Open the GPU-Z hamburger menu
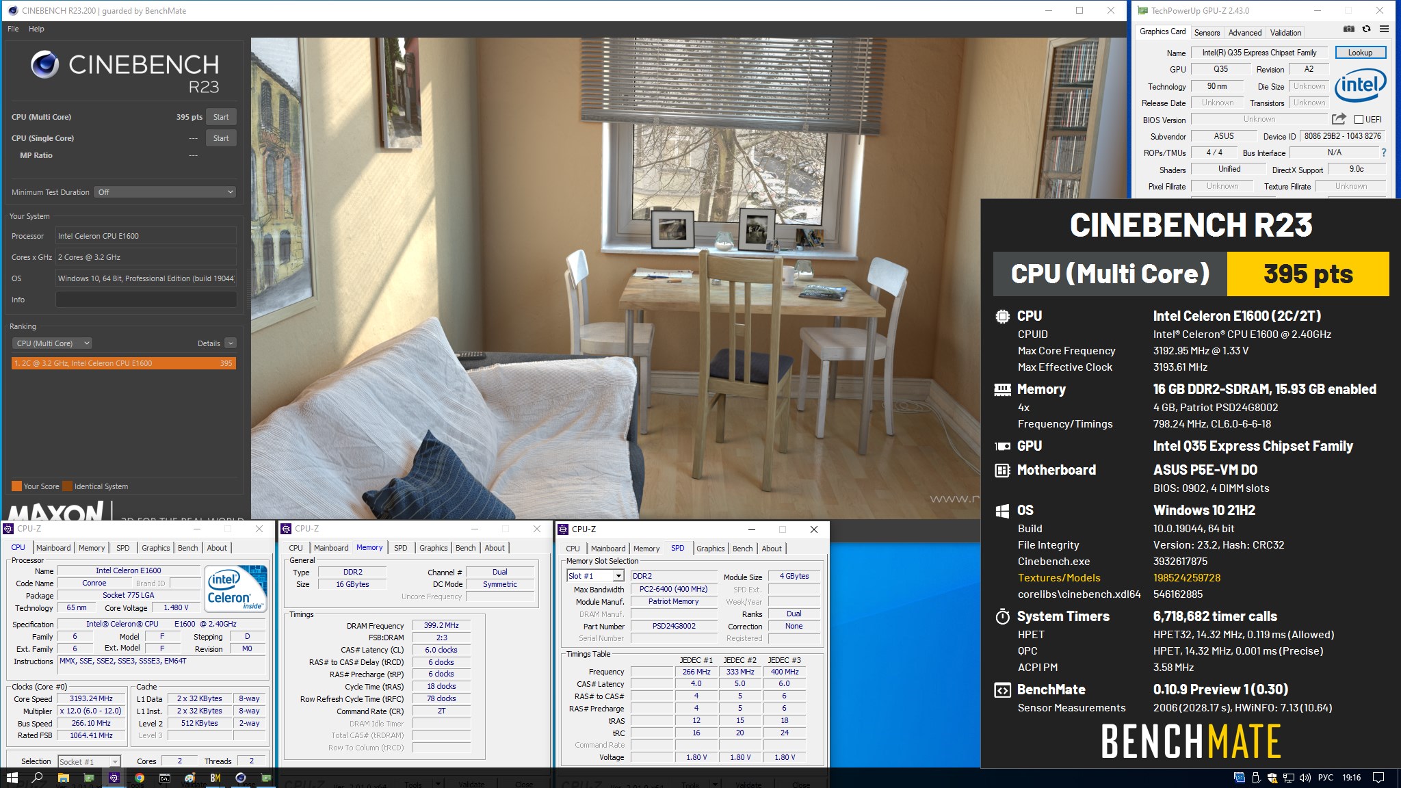 (x=1384, y=29)
